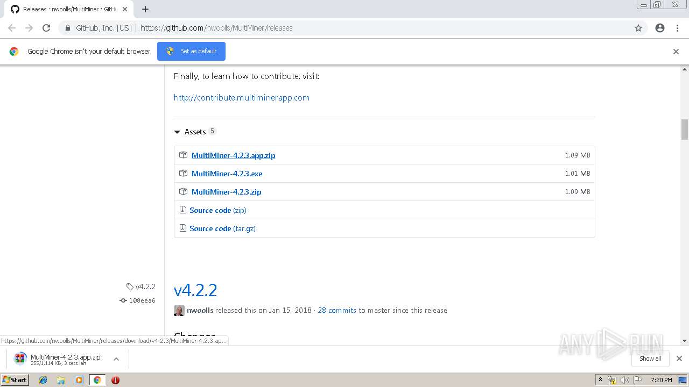Click the Show desktop tray button
This screenshot has height=387, width=689.
[683, 380]
